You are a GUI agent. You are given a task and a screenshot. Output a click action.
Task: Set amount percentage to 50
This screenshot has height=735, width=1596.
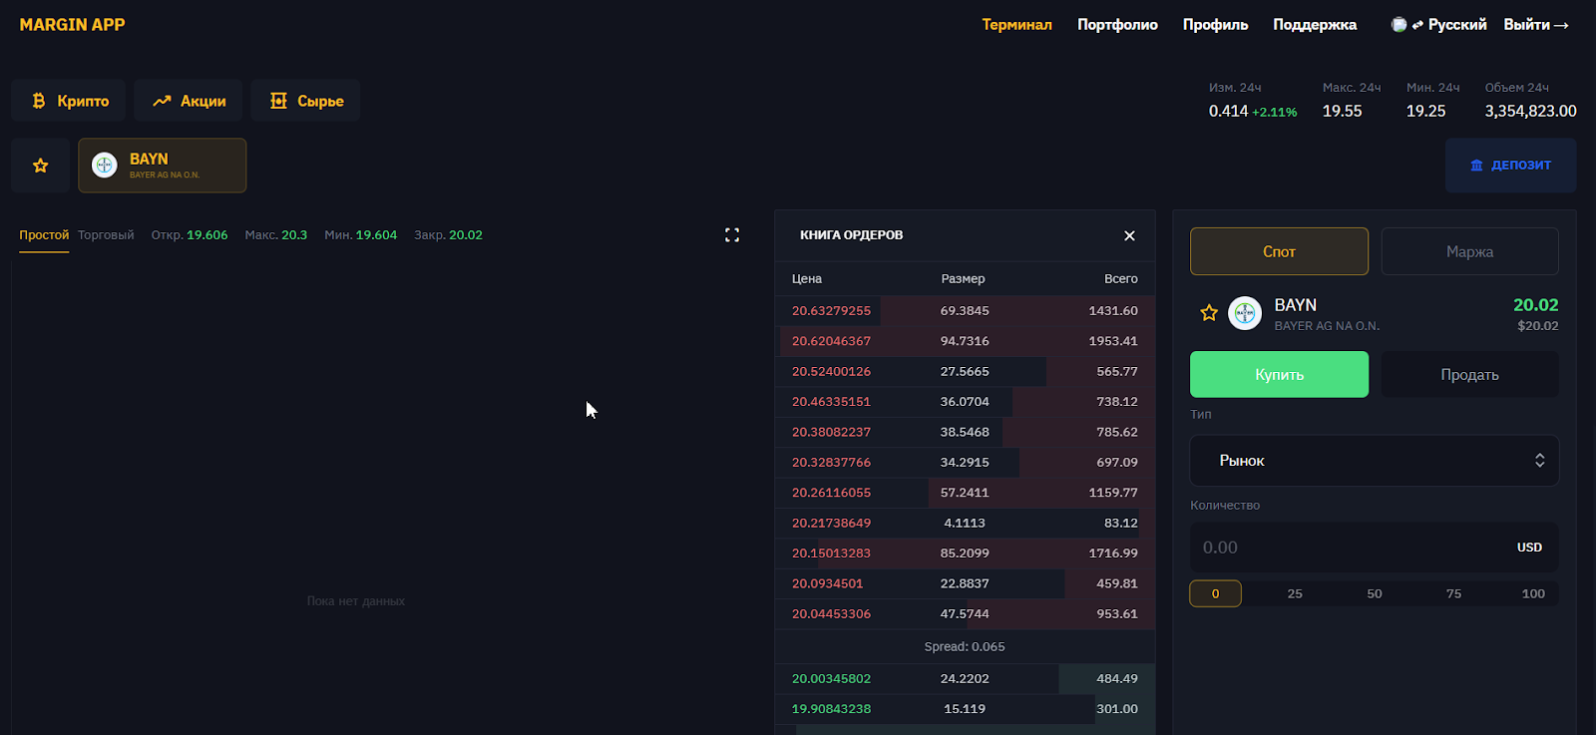1375,593
